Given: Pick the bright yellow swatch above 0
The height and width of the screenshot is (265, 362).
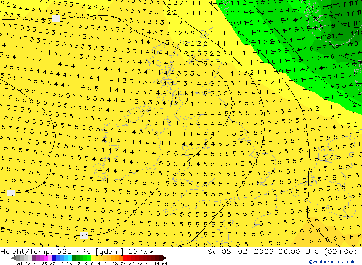Looking at the screenshot, I should tap(93, 258).
